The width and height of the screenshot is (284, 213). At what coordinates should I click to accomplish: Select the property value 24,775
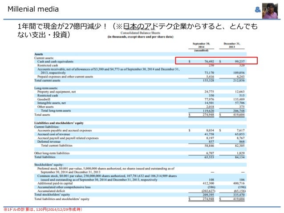pyautogui.click(x=209, y=92)
